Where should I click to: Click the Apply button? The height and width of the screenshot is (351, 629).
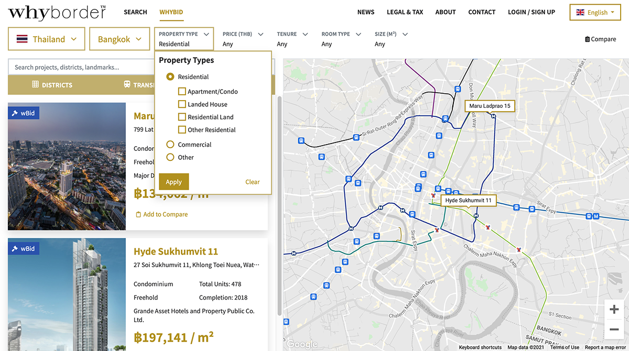(x=173, y=182)
